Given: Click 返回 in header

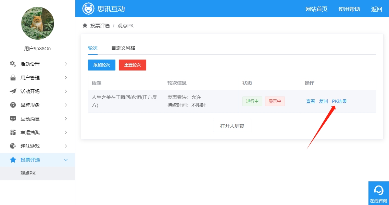Looking at the screenshot, I should pyautogui.click(x=376, y=9).
